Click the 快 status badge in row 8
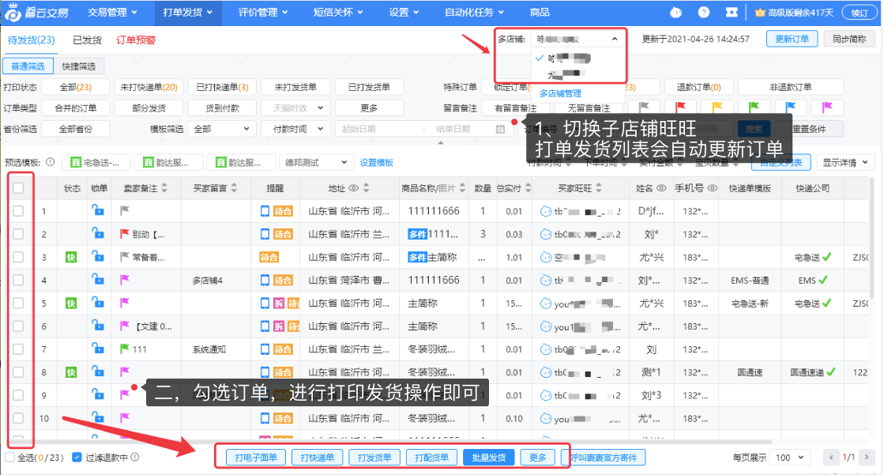The width and height of the screenshot is (884, 475). 71,372
